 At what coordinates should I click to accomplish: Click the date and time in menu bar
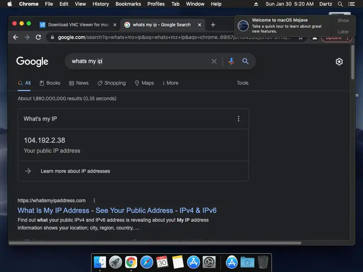click(x=290, y=4)
